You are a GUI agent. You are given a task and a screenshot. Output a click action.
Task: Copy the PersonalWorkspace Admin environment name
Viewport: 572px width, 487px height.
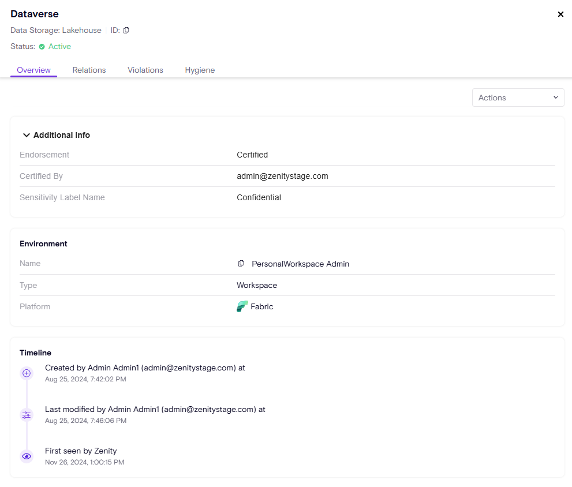[x=241, y=264]
